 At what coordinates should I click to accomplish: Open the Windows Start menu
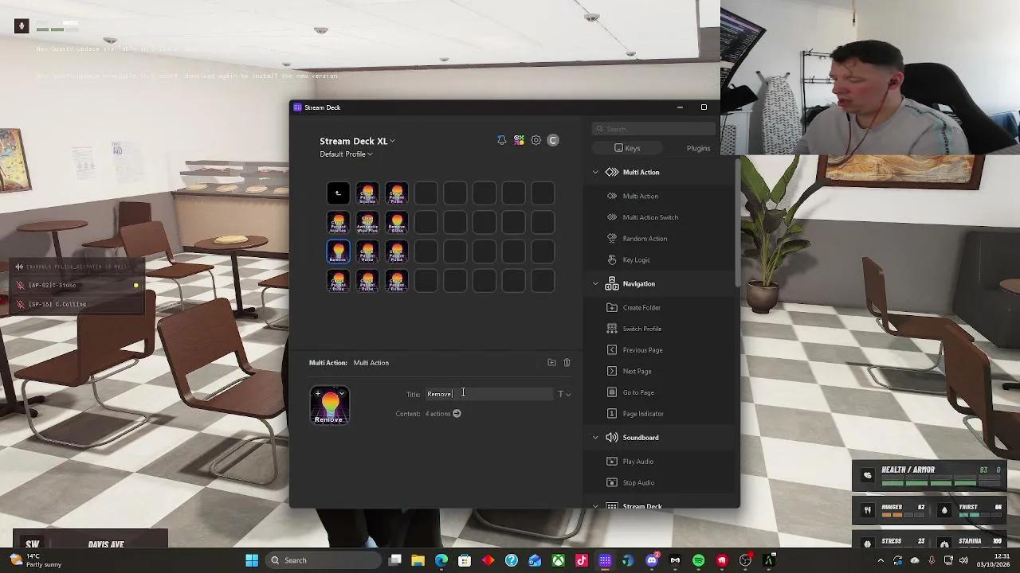(x=252, y=560)
